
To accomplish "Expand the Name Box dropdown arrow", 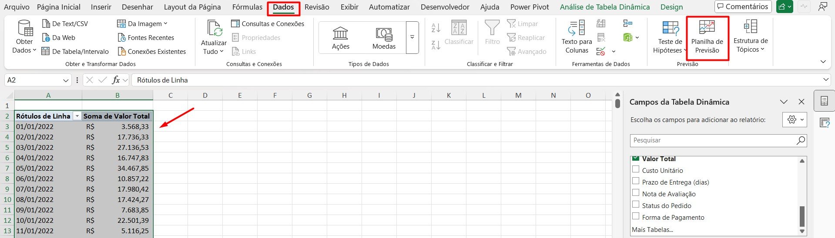I will pos(66,80).
